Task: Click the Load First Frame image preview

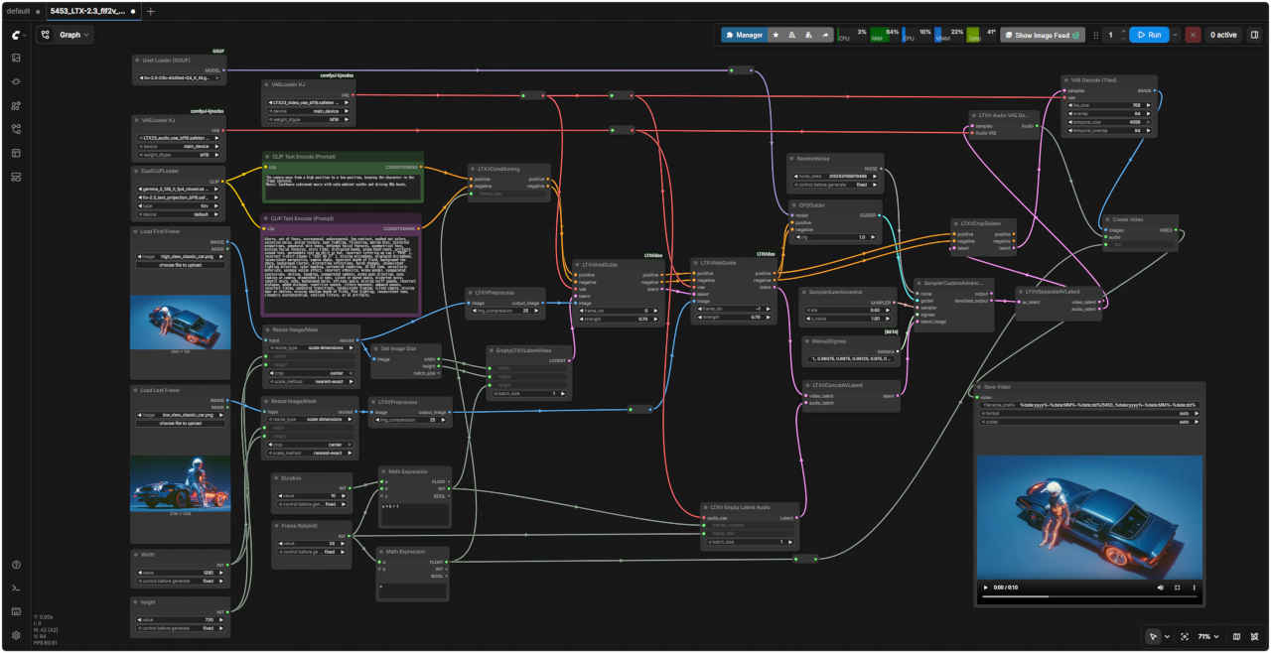Action: [181, 322]
